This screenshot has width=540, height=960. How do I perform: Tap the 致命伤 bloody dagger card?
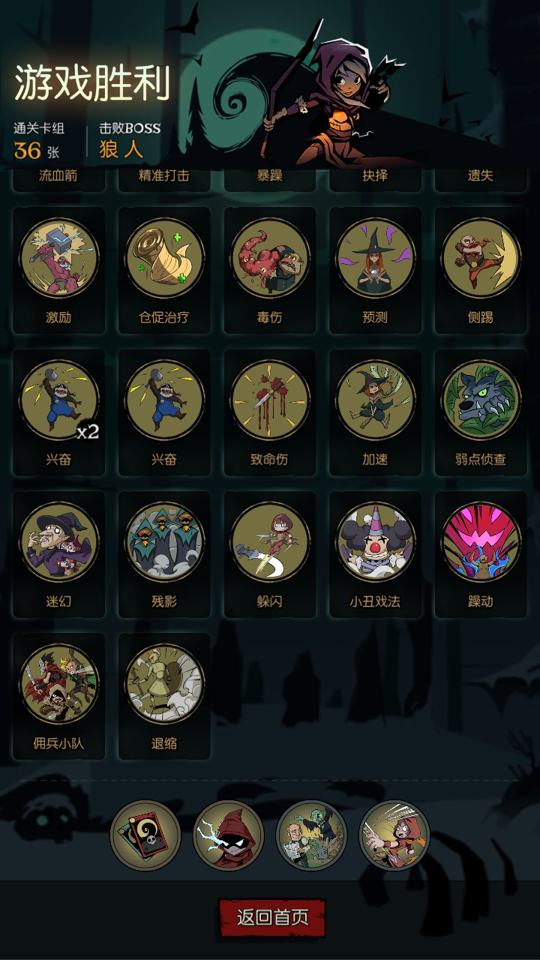pos(270,400)
